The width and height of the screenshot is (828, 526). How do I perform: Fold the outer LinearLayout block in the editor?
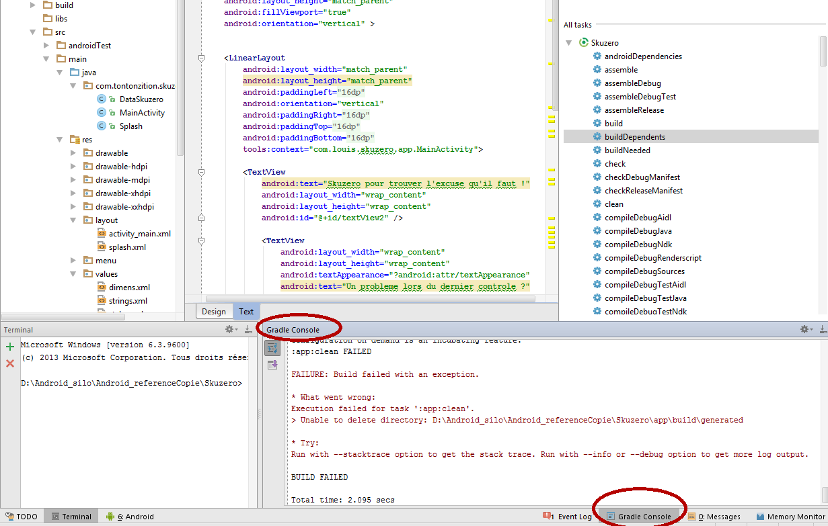[201, 58]
